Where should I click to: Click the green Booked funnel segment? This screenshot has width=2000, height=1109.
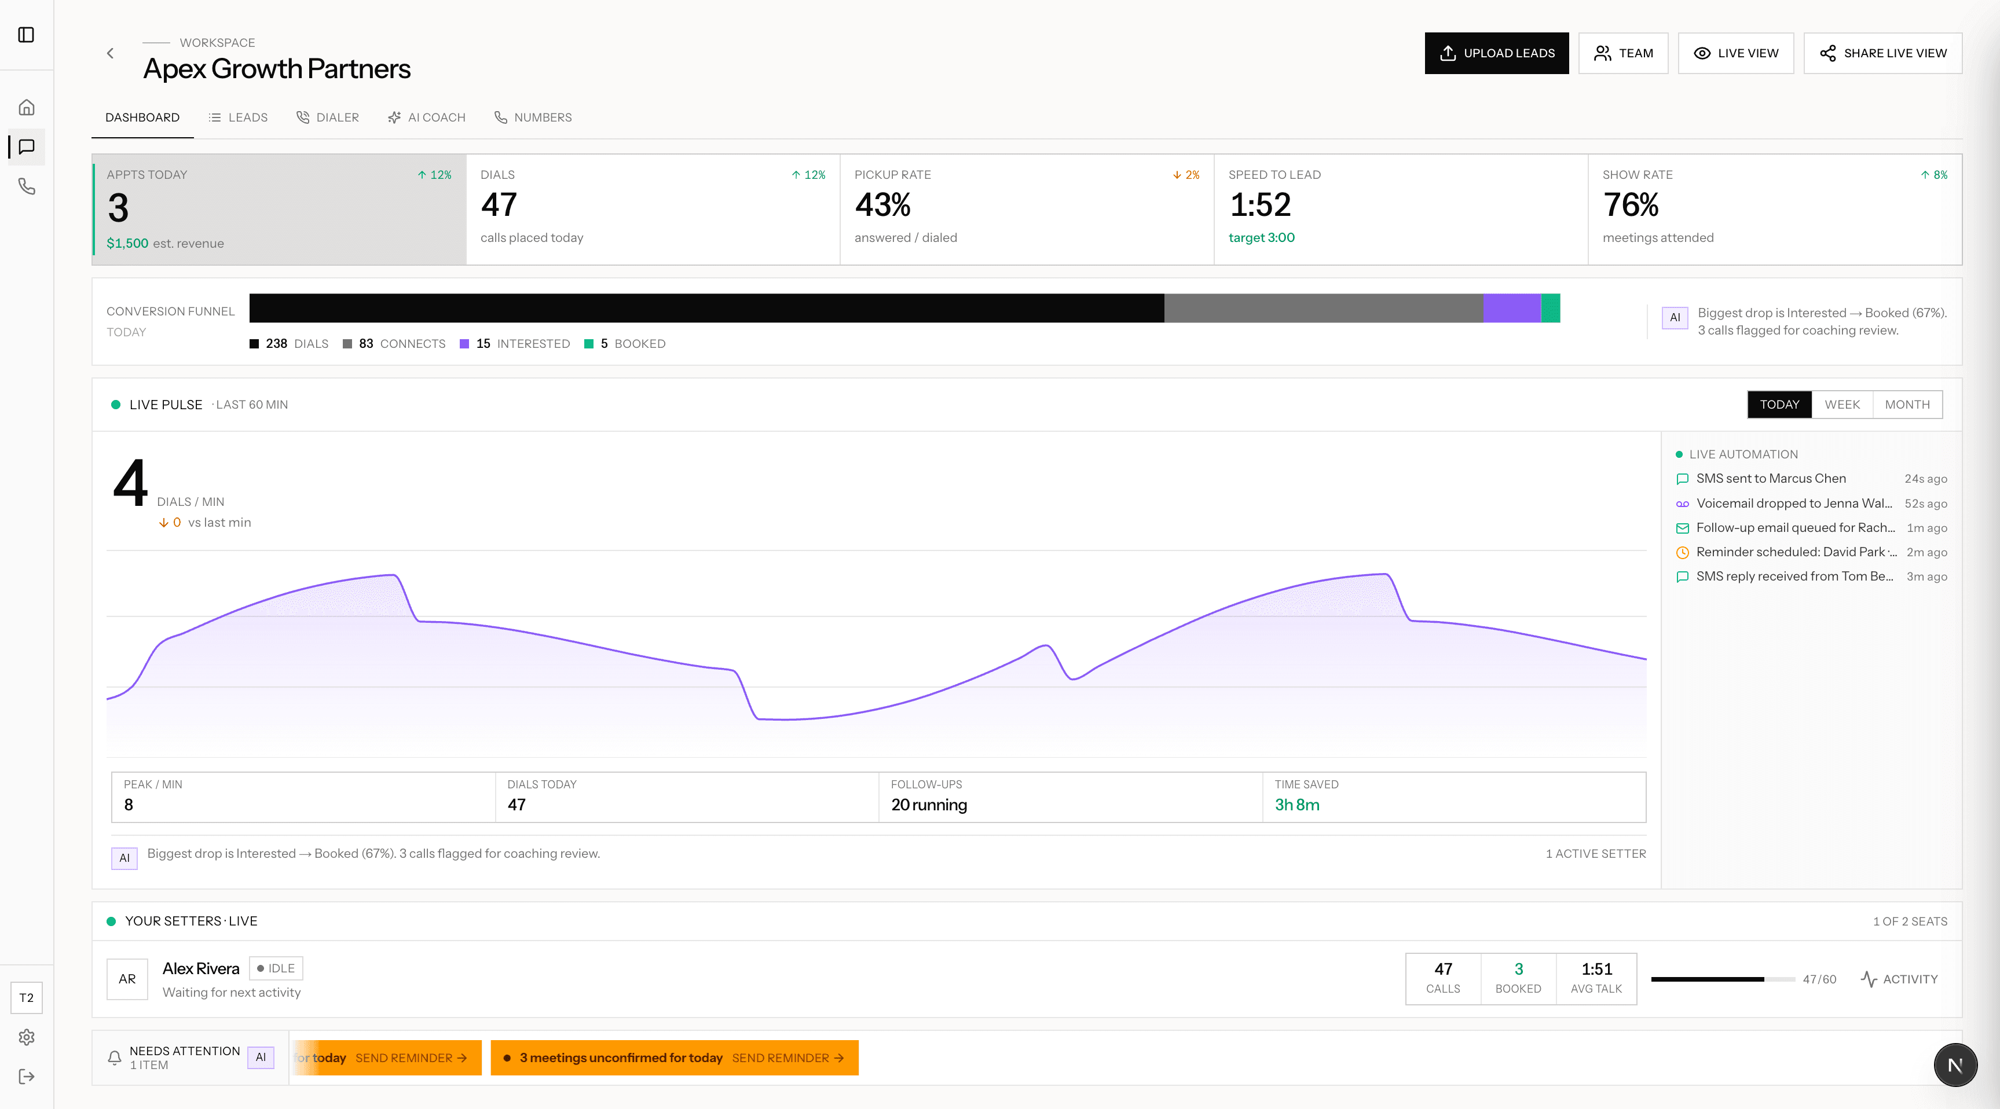click(x=1551, y=308)
